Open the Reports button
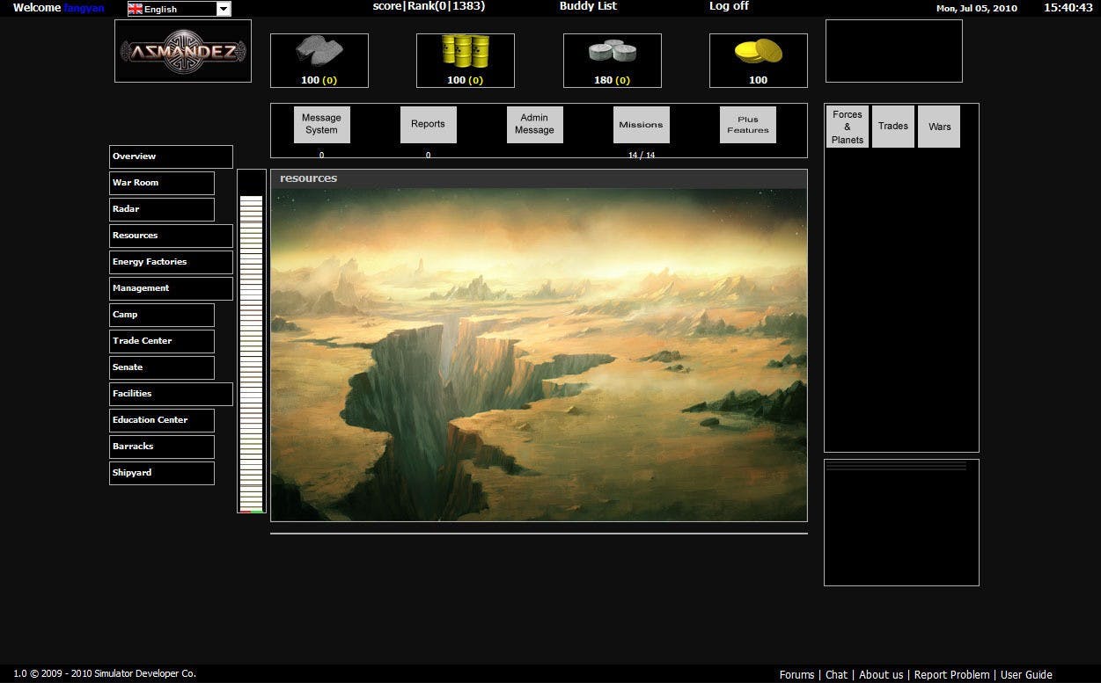The image size is (1101, 683). click(x=428, y=124)
